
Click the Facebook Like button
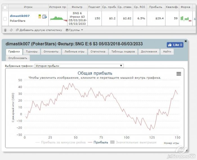pos(175,45)
